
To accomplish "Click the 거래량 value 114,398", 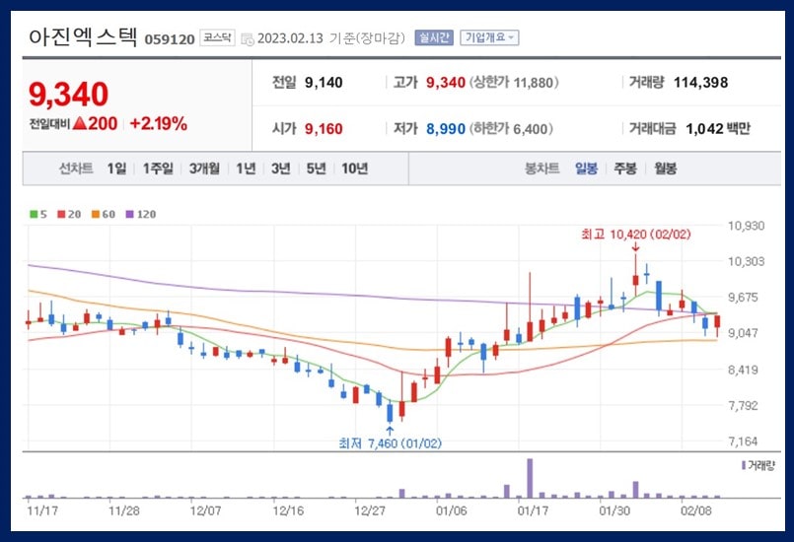I will 701,83.
